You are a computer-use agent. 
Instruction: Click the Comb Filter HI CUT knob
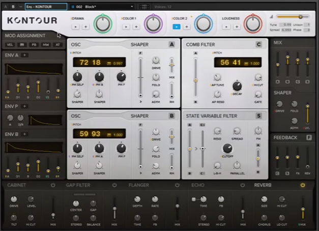pyautogui.click(x=258, y=77)
